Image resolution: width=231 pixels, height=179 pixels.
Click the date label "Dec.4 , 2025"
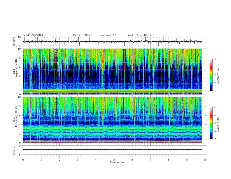(81, 35)
